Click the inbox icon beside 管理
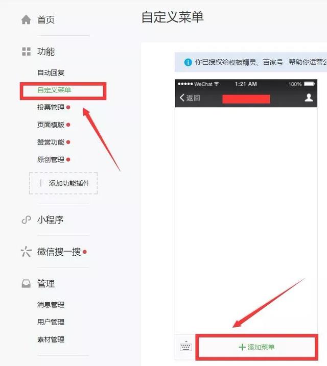This screenshot has width=327, height=366. pyautogui.click(x=26, y=284)
